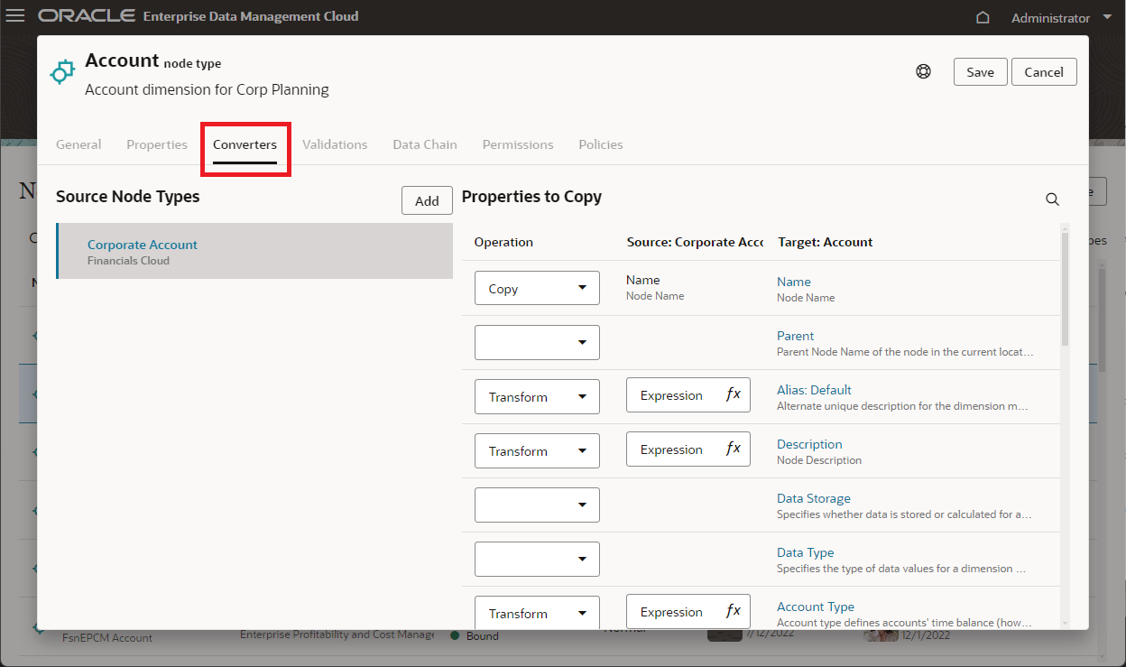Viewport: 1126px width, 667px height.
Task: Open fx expression editor for Account Type
Action: (734, 612)
